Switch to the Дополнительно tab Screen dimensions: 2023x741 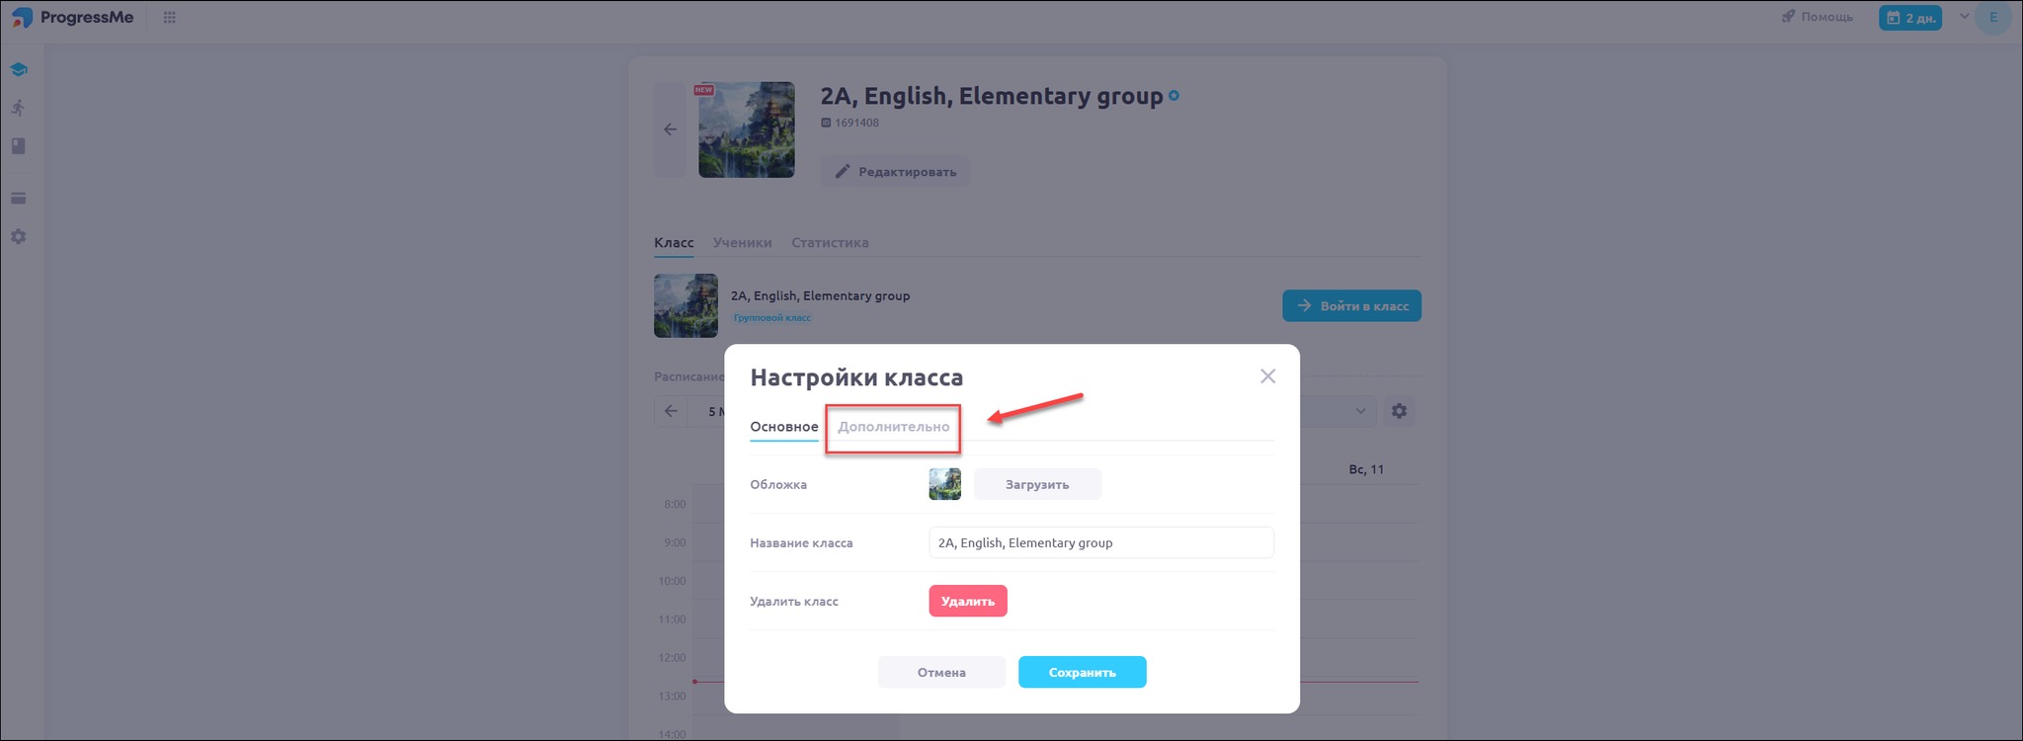893,427
